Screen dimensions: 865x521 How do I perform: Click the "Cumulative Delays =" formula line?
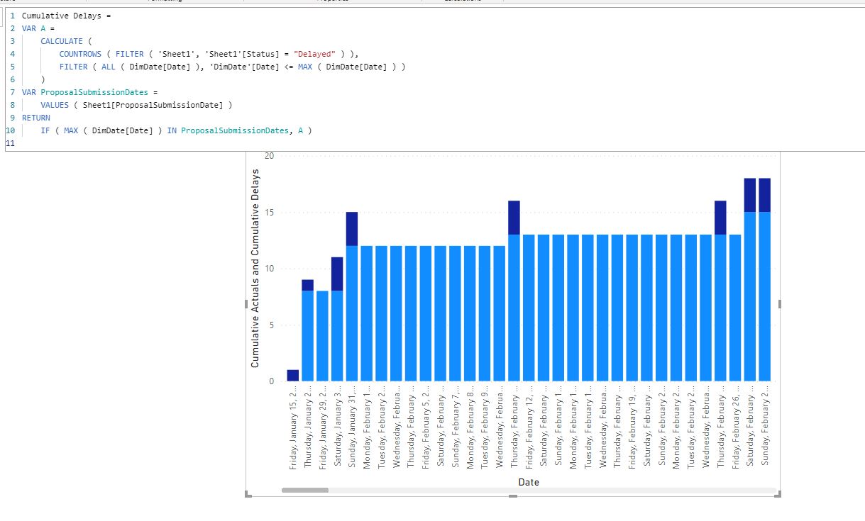coord(67,15)
